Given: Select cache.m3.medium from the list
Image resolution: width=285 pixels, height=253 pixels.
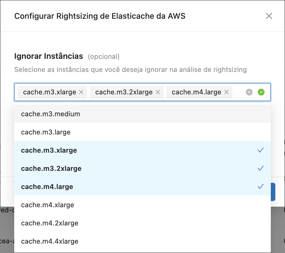Looking at the screenshot, I should click(x=51, y=114).
